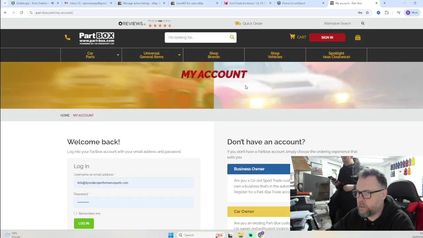Reload the page with refresh icon
Image resolution: width=423 pixels, height=238 pixels.
21,13
